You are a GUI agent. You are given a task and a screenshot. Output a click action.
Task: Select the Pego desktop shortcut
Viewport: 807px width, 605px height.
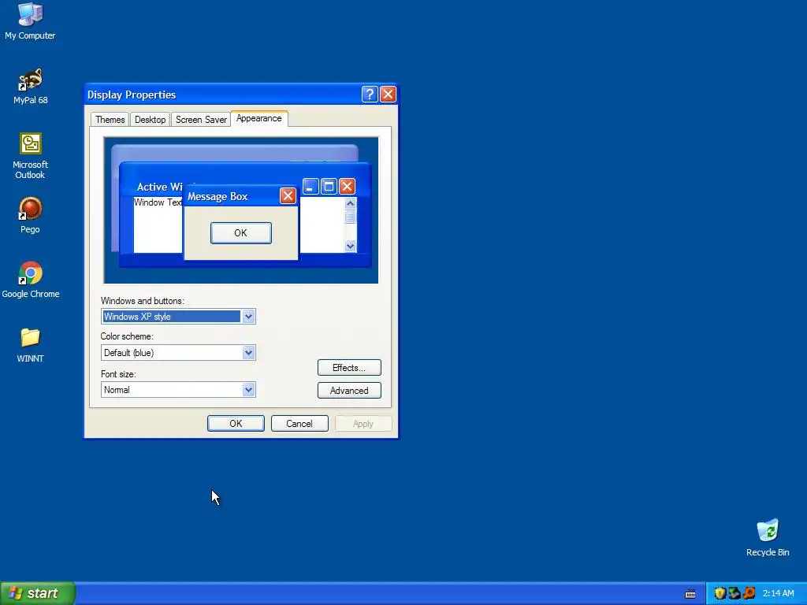tap(30, 215)
